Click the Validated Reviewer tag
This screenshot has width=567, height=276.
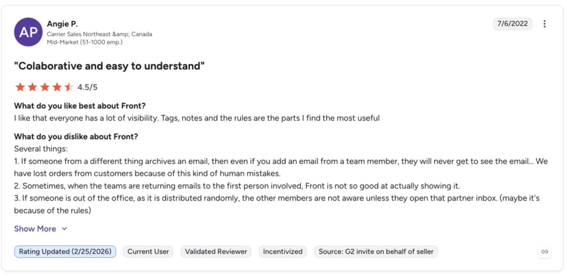click(216, 251)
